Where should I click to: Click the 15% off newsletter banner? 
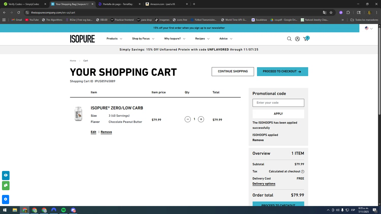tap(189, 28)
